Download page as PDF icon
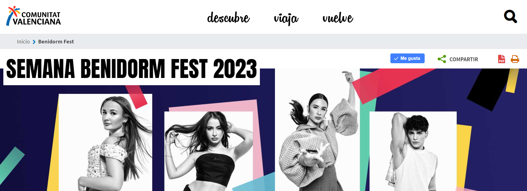Viewport: 527px width, 191px height. pos(502,59)
